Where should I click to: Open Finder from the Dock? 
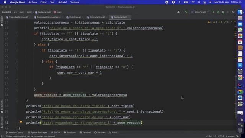point(240,12)
